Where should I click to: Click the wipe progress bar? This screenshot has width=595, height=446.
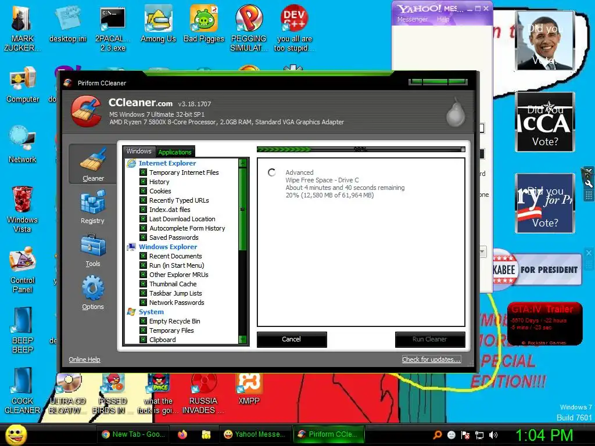[x=361, y=149]
